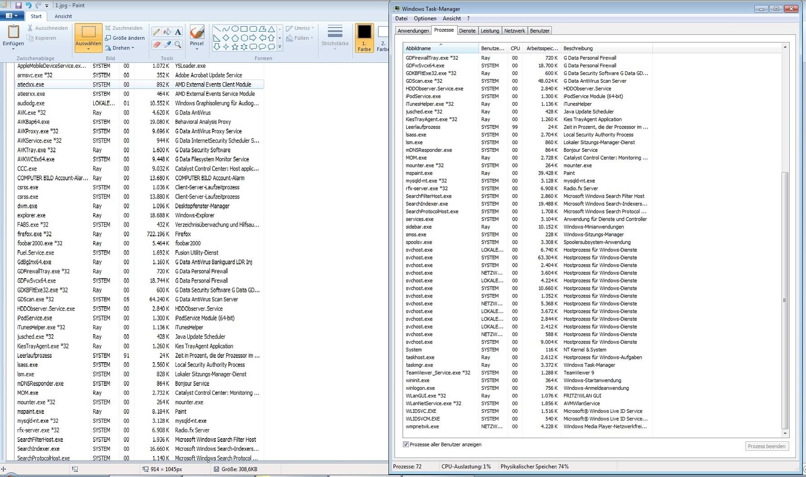The height and width of the screenshot is (477, 806).
Task: Sort processes by the Abbildname column
Action: click(441, 48)
